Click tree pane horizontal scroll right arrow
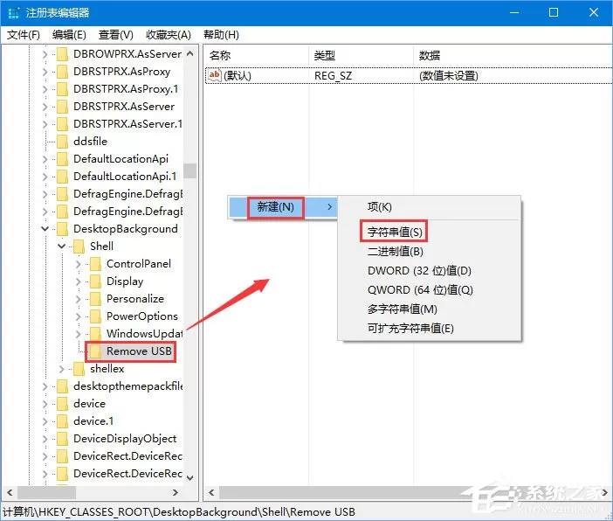 click(x=176, y=492)
